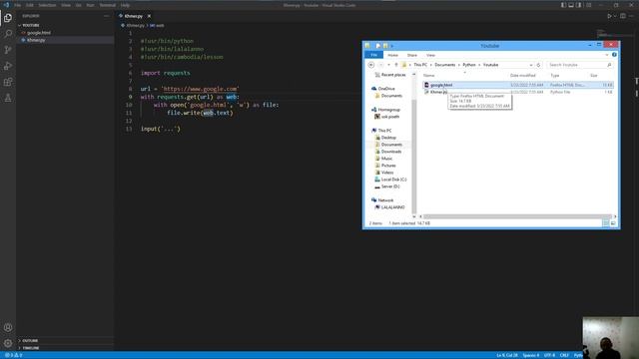Viewport: 639px width, 359px height.
Task: Open the Search view in the activity bar
Action: tap(8, 34)
